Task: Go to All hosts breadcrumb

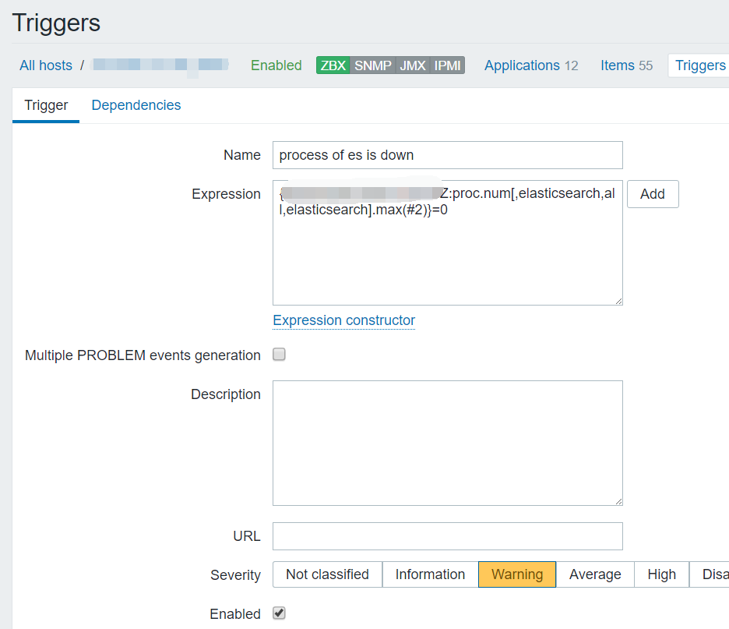Action: 46,65
